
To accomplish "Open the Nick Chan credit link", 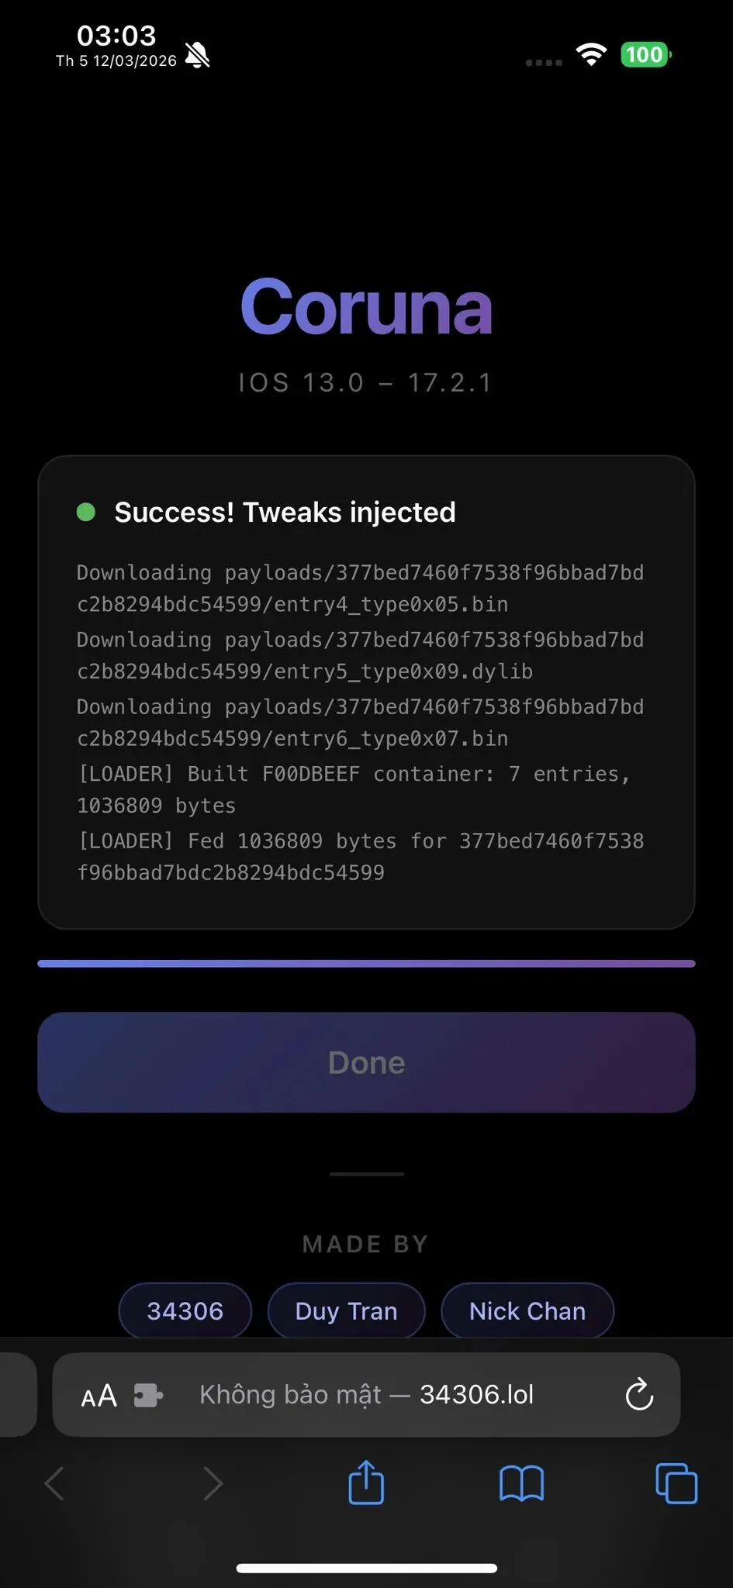I will click(x=527, y=1310).
